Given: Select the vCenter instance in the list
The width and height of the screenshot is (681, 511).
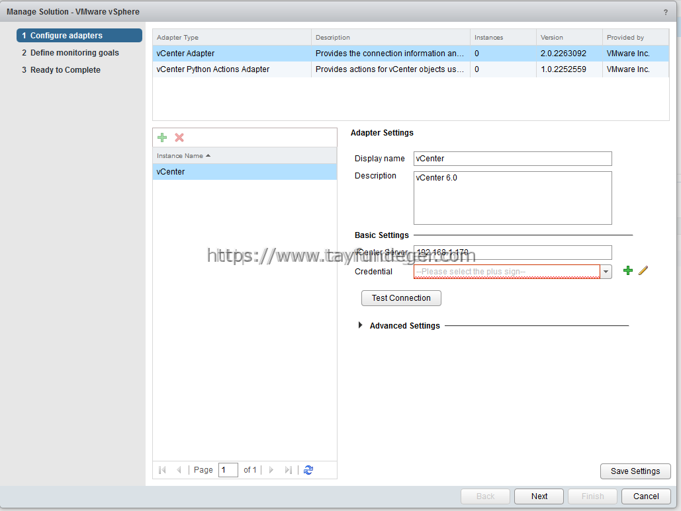Looking at the screenshot, I should [x=244, y=172].
